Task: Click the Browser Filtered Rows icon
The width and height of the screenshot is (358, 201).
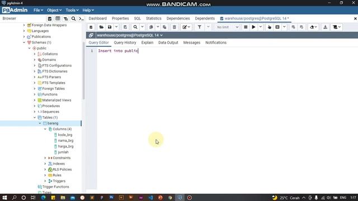Action: tap(65, 18)
